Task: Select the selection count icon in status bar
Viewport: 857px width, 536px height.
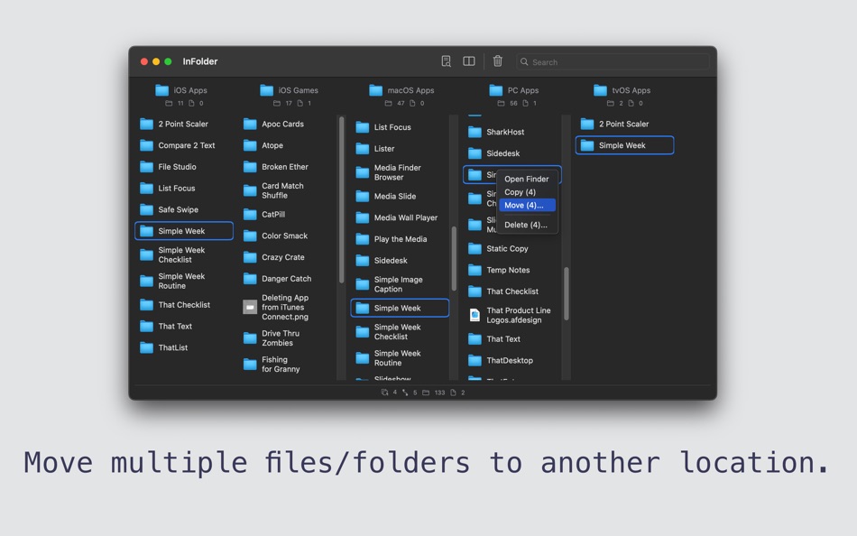Action: click(385, 393)
